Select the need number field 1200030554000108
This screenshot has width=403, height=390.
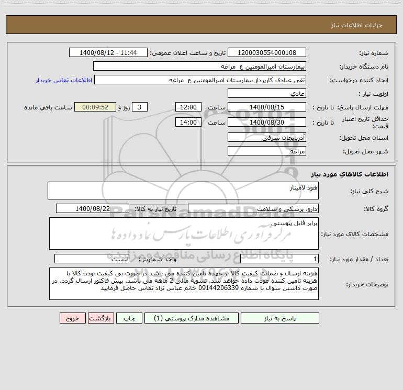267,52
